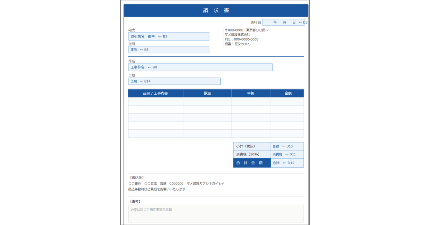Image resolution: width=430 pixels, height=225 pixels.
Task: Select the 数量 quantity column header
Action: click(x=207, y=93)
